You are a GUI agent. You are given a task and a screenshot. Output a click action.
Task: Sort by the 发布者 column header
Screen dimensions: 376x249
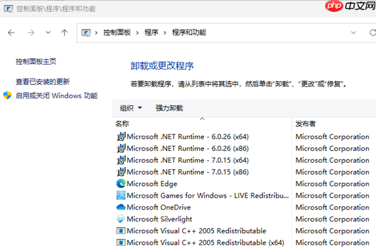tap(306, 124)
